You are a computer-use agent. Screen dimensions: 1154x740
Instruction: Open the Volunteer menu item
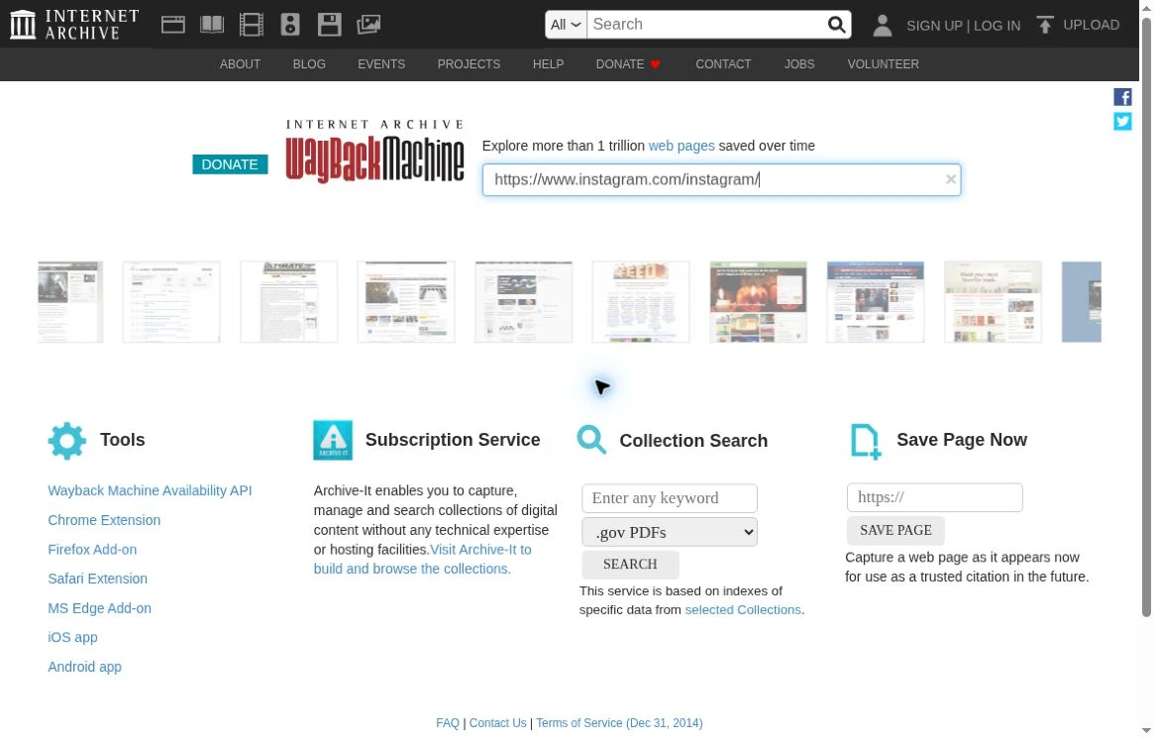pyautogui.click(x=884, y=64)
